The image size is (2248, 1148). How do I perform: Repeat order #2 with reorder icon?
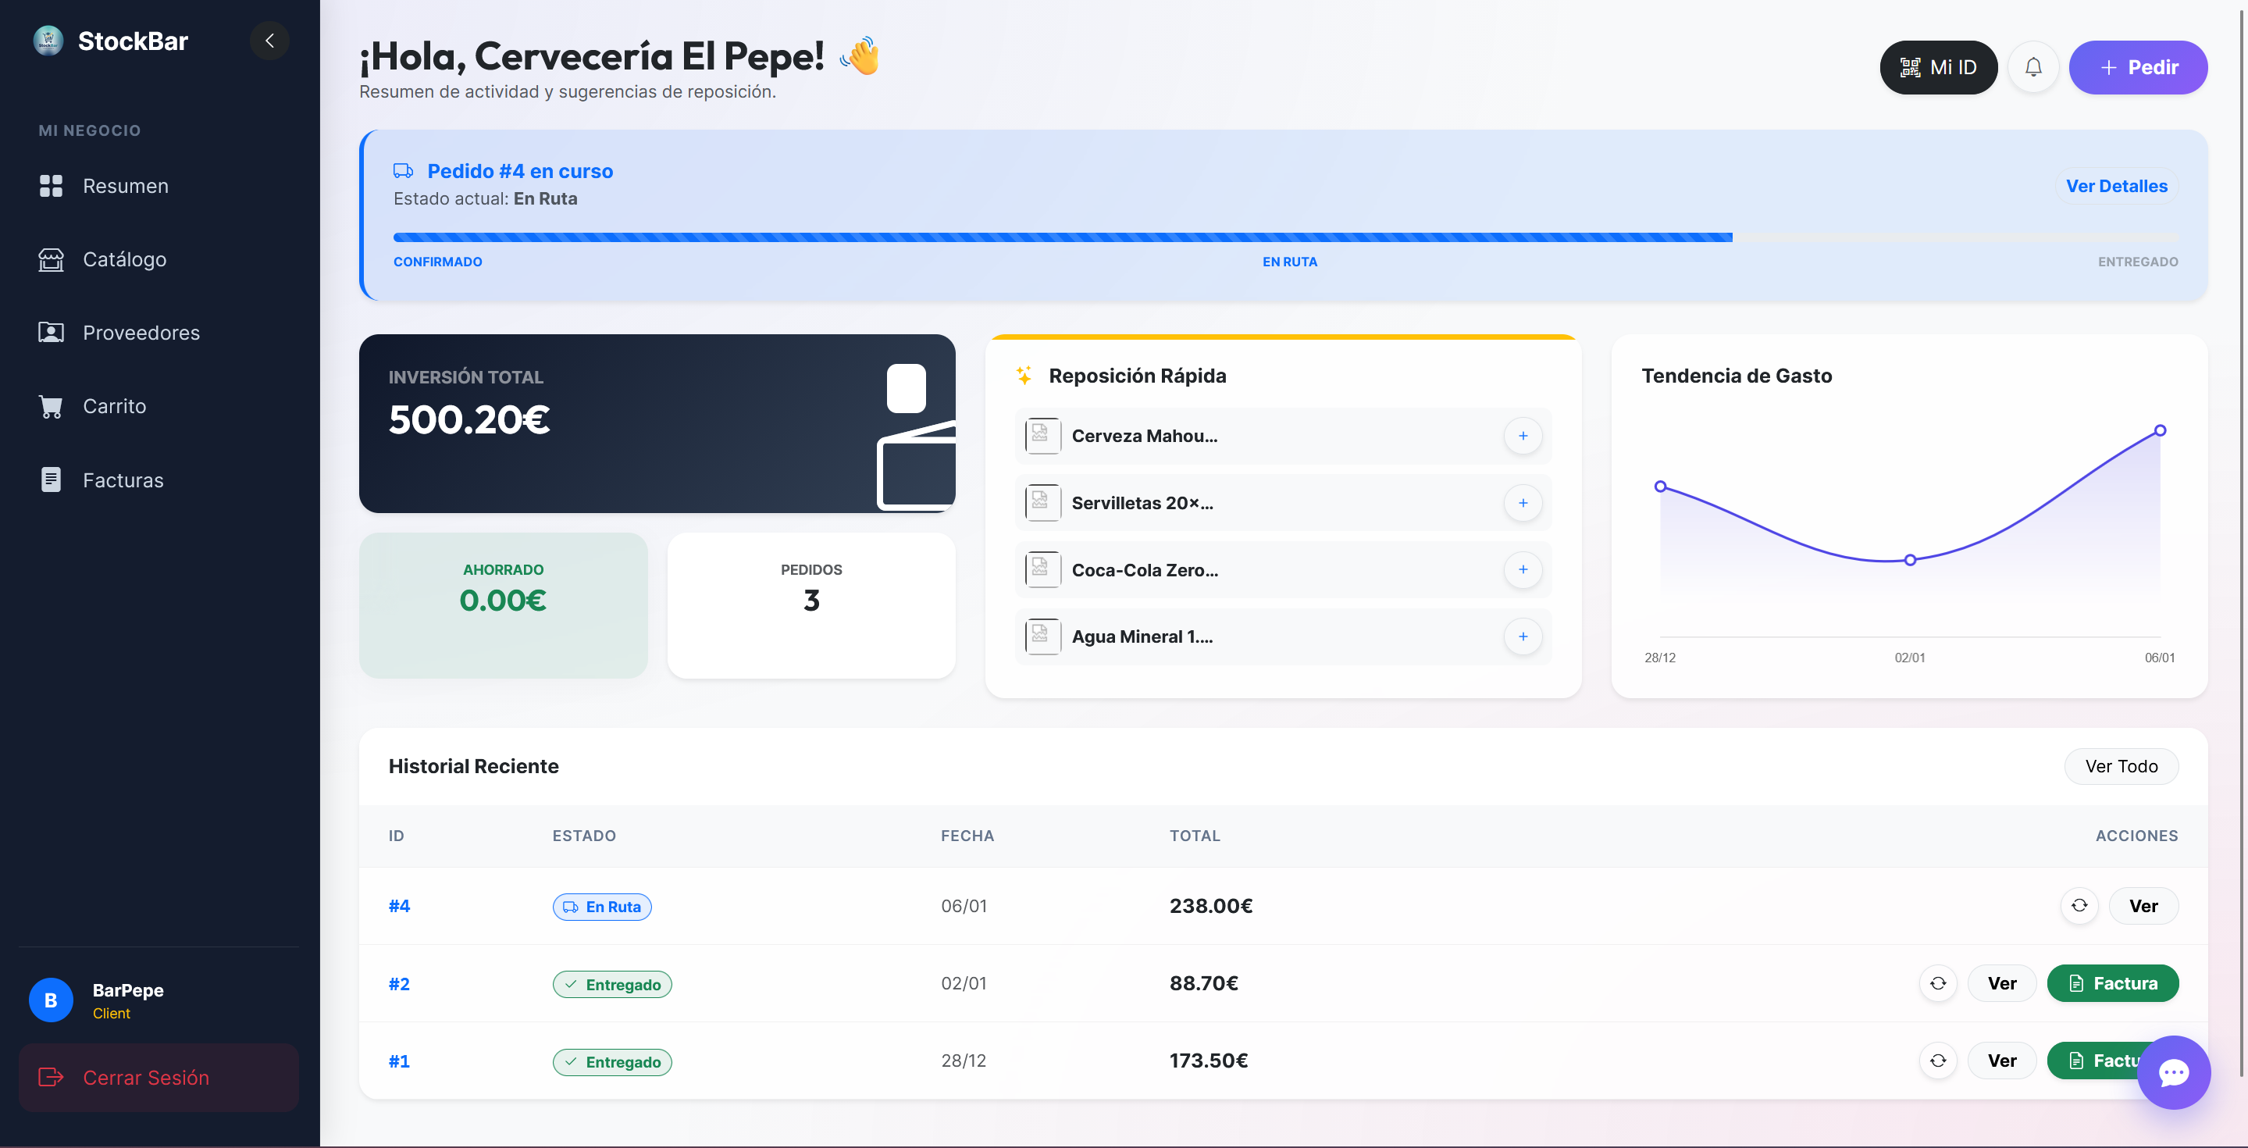pos(1938,983)
